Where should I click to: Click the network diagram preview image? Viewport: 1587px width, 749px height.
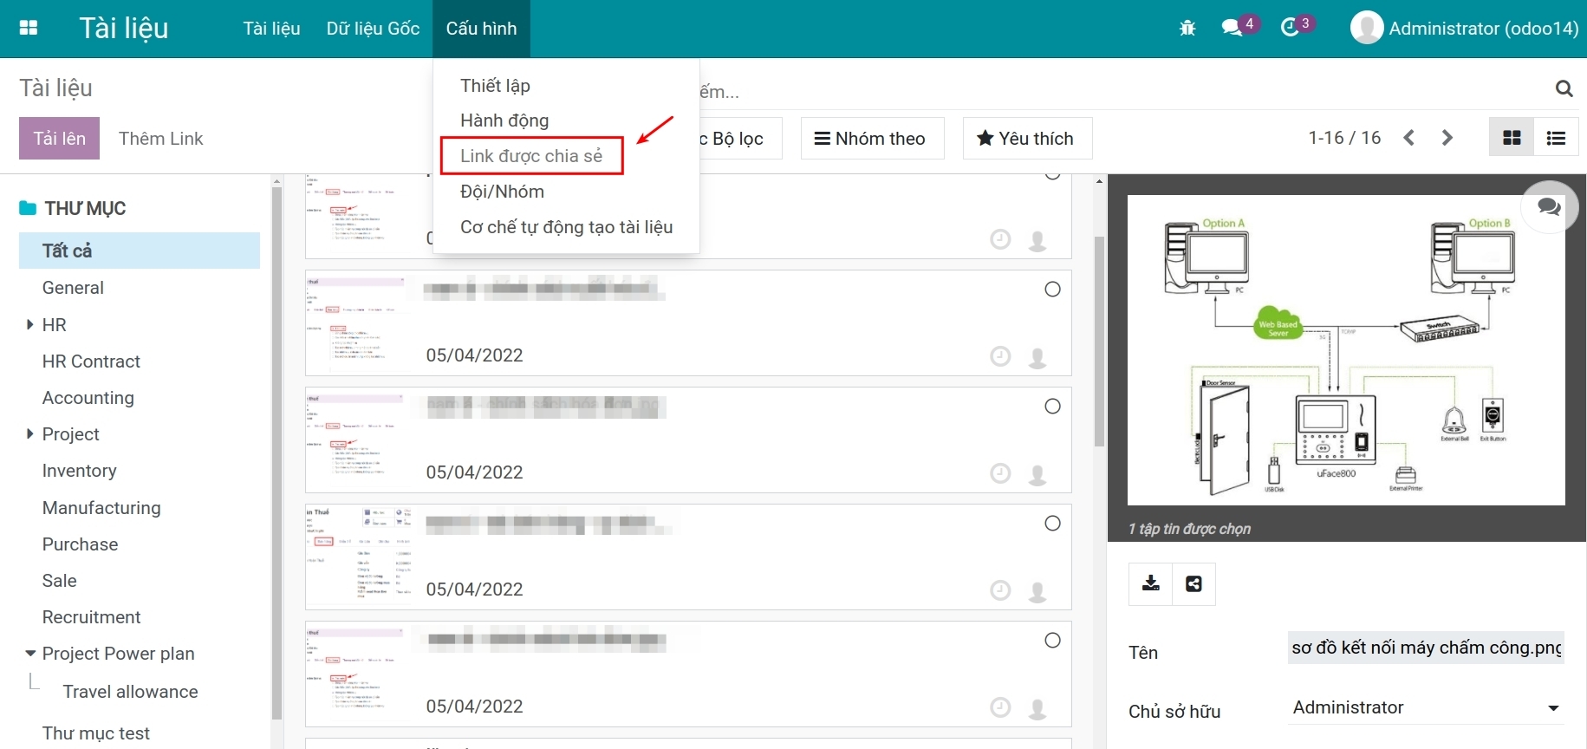(1346, 349)
